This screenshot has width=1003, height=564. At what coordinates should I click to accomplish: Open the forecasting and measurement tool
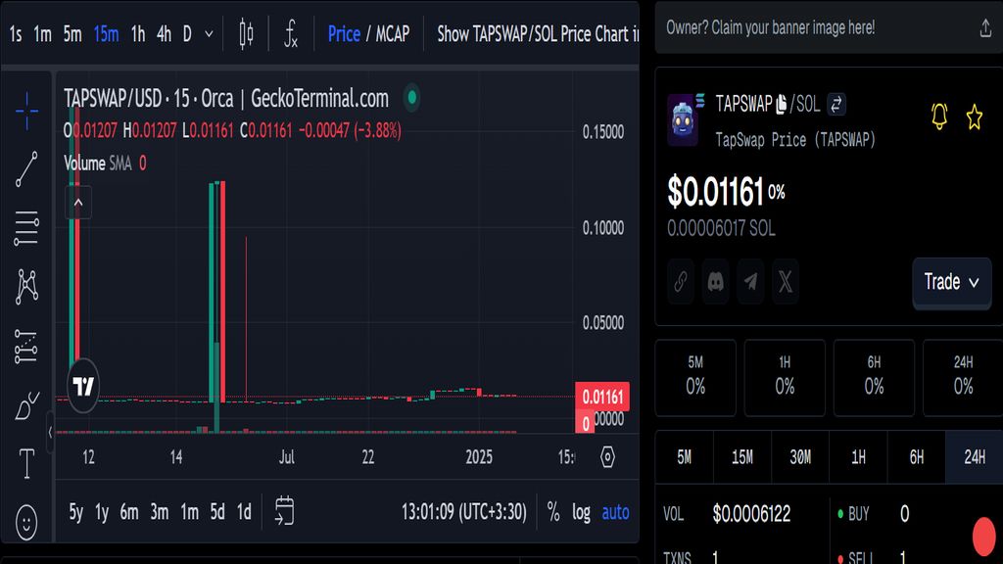coord(26,346)
